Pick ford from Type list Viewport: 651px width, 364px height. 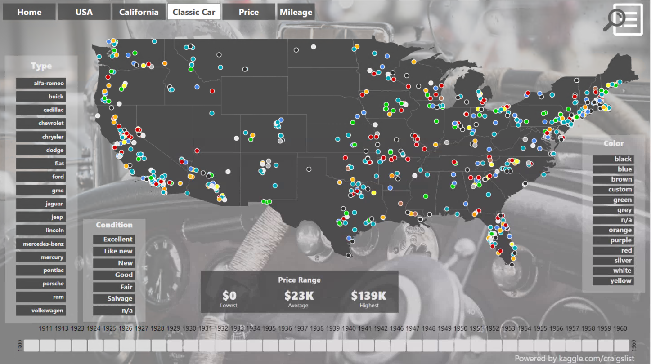click(x=41, y=177)
